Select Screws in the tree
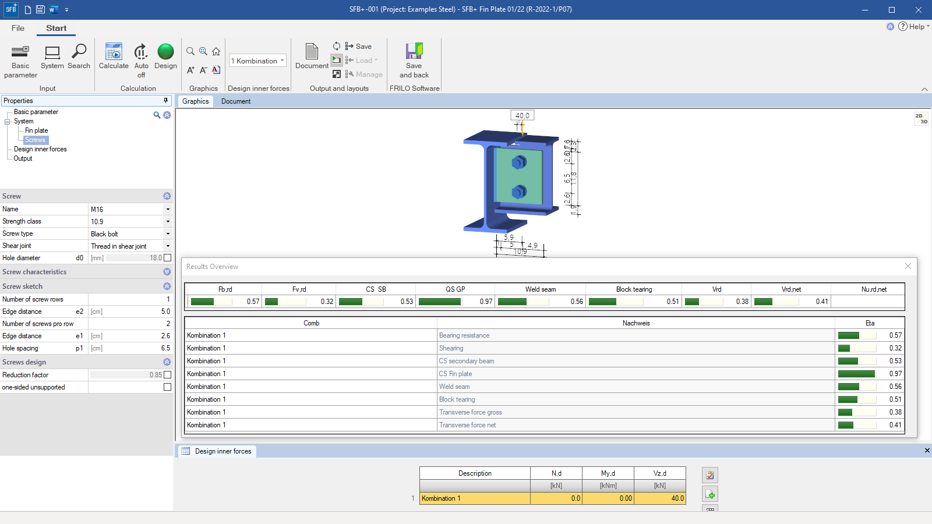 pos(35,140)
